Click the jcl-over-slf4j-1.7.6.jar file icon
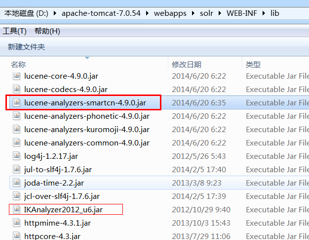 pyautogui.click(x=17, y=196)
